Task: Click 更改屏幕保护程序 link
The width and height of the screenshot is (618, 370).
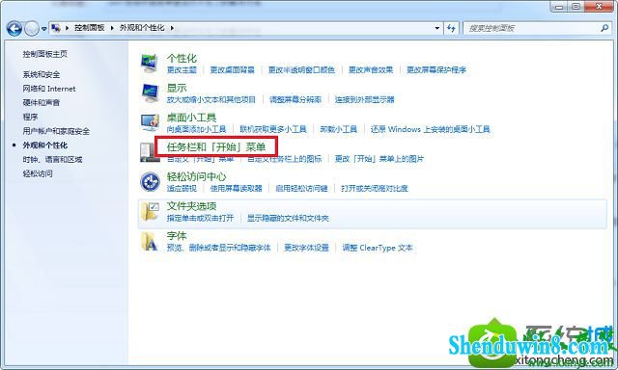Action: [x=436, y=70]
